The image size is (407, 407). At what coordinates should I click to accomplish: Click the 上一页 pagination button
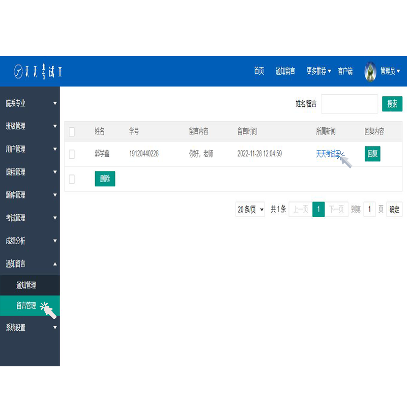coord(301,209)
